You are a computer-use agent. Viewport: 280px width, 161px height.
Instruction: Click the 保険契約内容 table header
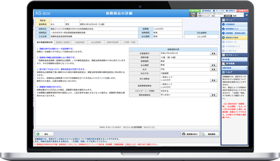173,49
